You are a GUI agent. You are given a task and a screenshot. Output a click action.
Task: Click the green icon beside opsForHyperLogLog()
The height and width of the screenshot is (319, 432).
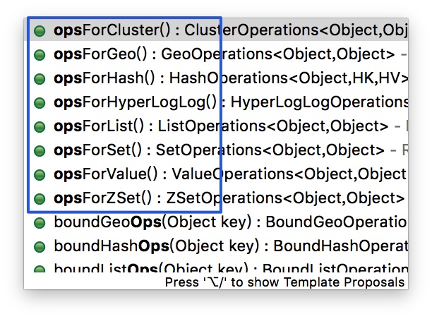click(40, 103)
